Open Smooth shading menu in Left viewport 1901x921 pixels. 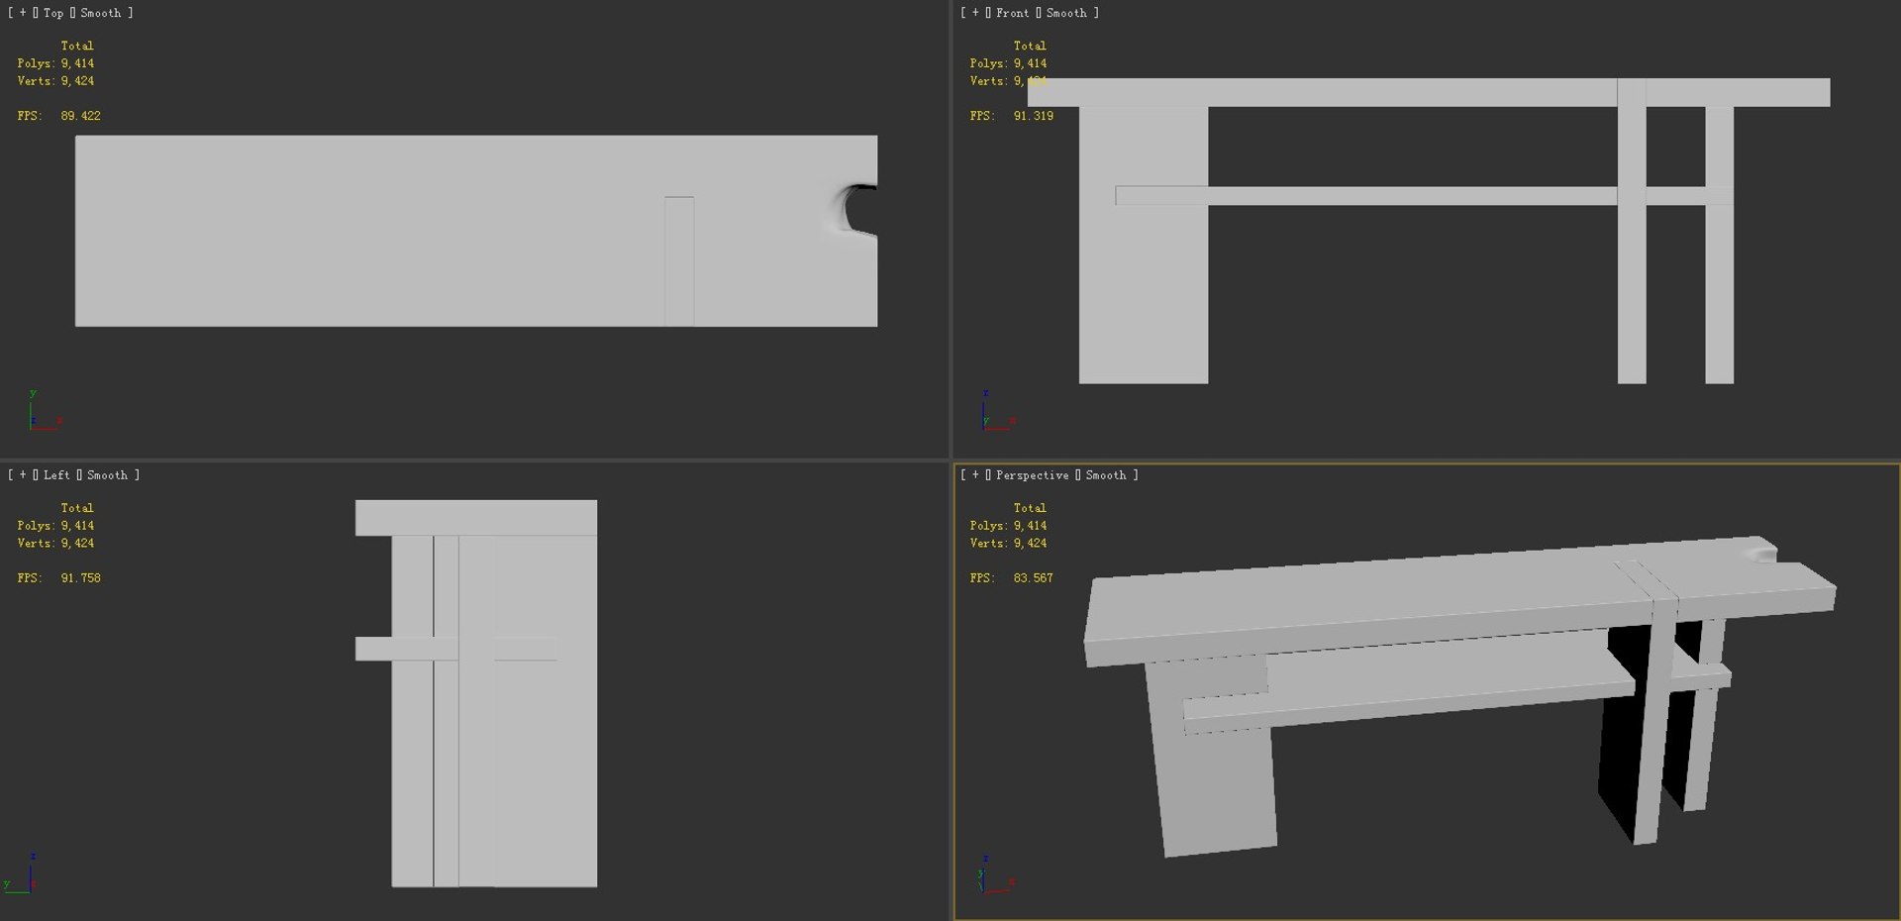point(107,475)
